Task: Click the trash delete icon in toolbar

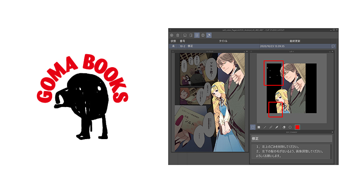Action: pos(178,35)
